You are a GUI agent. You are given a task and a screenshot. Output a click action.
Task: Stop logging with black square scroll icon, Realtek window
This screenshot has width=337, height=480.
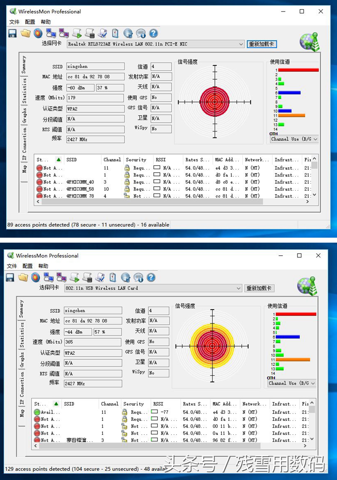90,33
